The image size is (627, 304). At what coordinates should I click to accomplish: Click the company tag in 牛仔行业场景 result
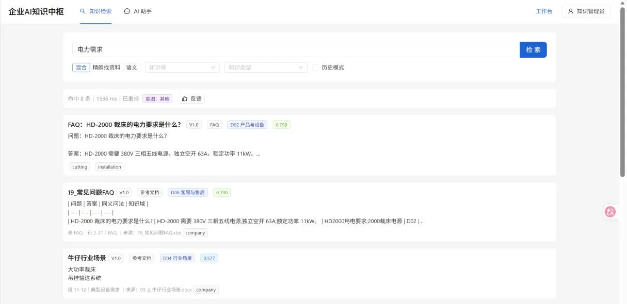(206, 290)
